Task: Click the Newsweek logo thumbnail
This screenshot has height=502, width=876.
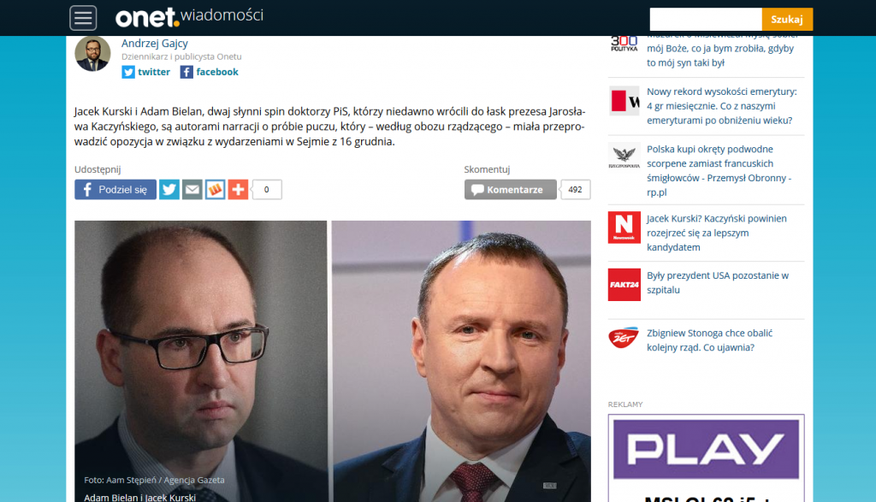Action: point(624,227)
